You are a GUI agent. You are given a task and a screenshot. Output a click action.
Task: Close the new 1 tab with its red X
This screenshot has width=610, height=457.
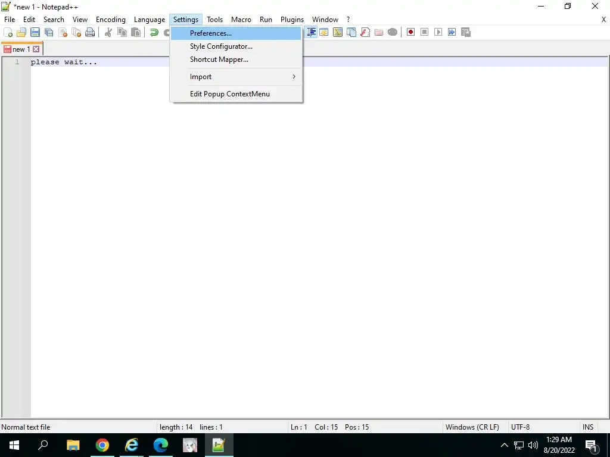[x=36, y=49]
